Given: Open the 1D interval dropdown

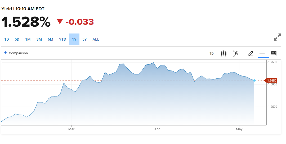Looking at the screenshot, I should (212, 53).
